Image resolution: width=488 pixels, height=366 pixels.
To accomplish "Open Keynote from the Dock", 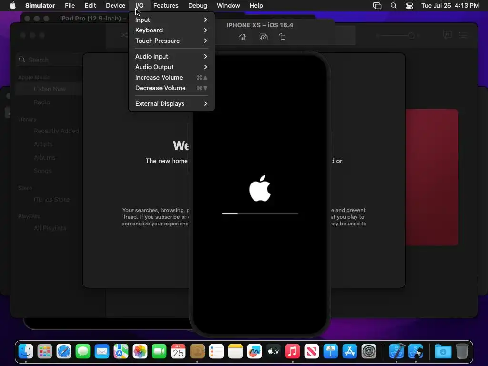I will (x=331, y=351).
